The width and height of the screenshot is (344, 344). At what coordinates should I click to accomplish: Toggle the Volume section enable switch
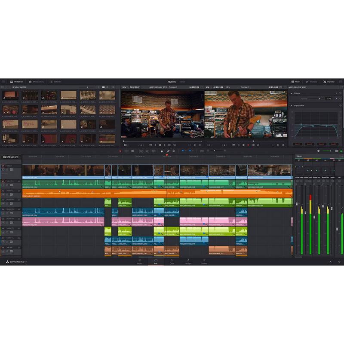pos(340,93)
